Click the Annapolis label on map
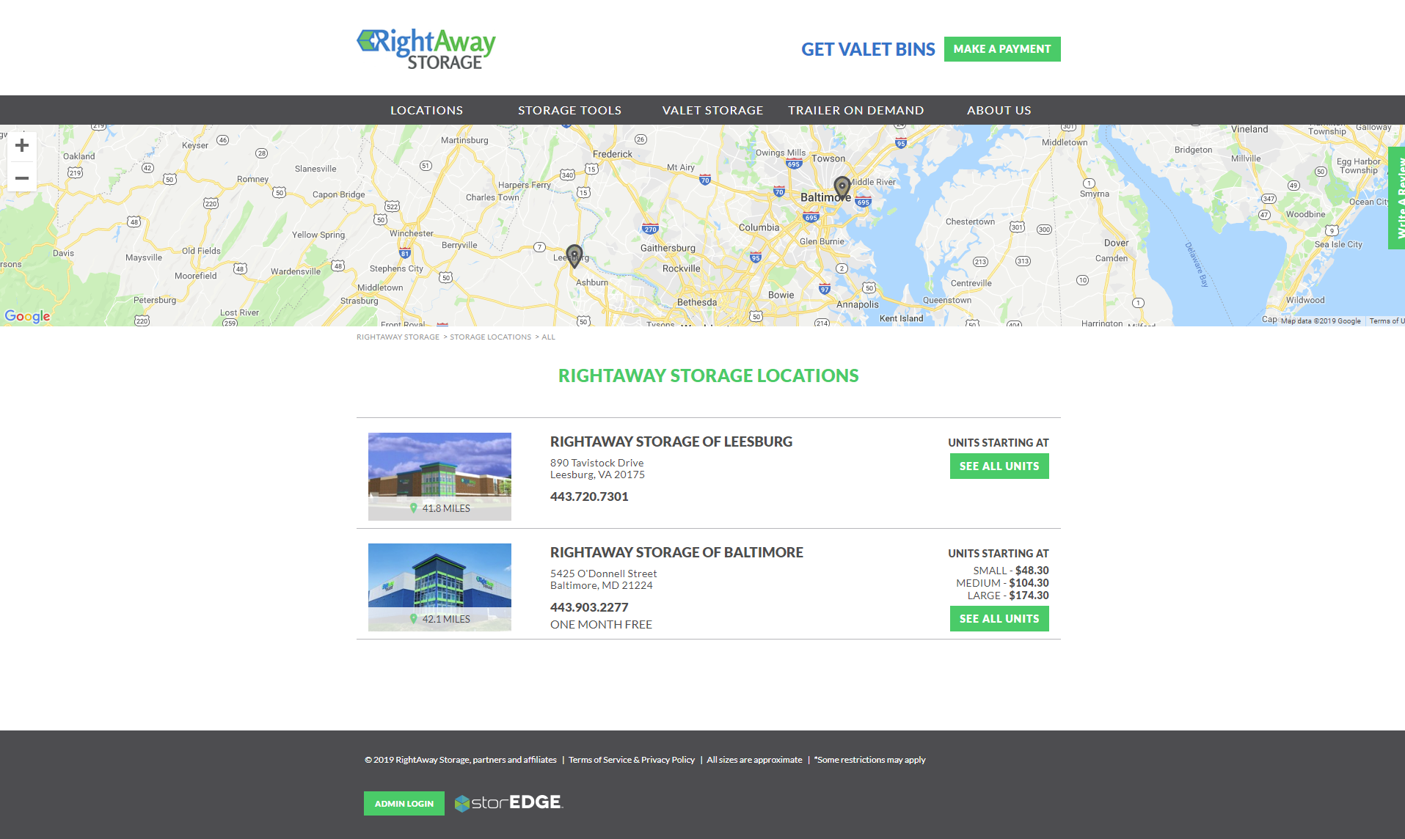 857,304
